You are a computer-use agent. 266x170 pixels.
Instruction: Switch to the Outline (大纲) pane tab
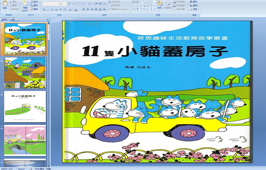click(13, 20)
